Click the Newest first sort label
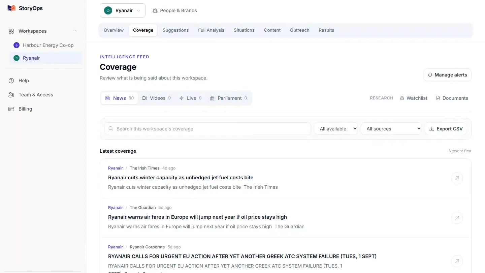Image resolution: width=485 pixels, height=273 pixels. click(460, 151)
